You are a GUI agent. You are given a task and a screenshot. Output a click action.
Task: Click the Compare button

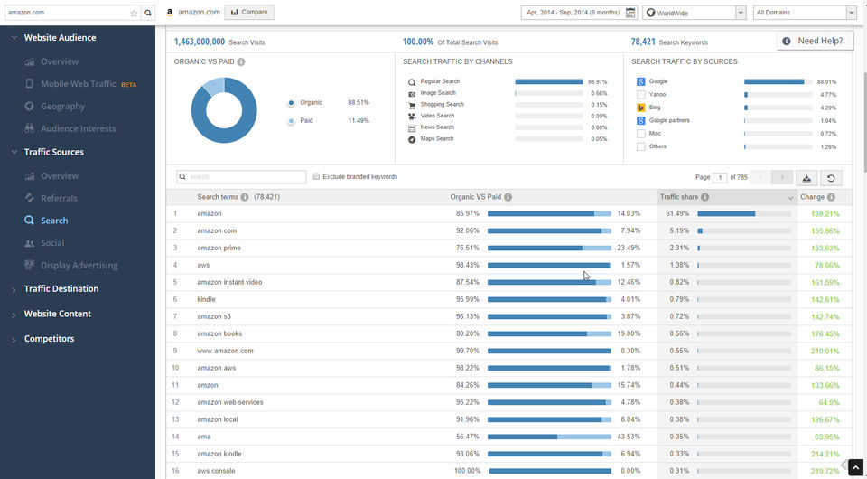pos(249,12)
